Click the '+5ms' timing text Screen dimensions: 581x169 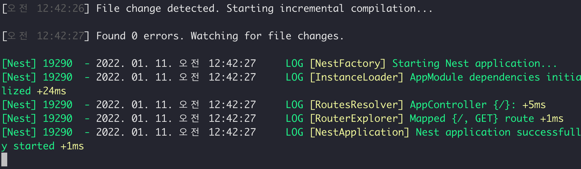(x=534, y=105)
